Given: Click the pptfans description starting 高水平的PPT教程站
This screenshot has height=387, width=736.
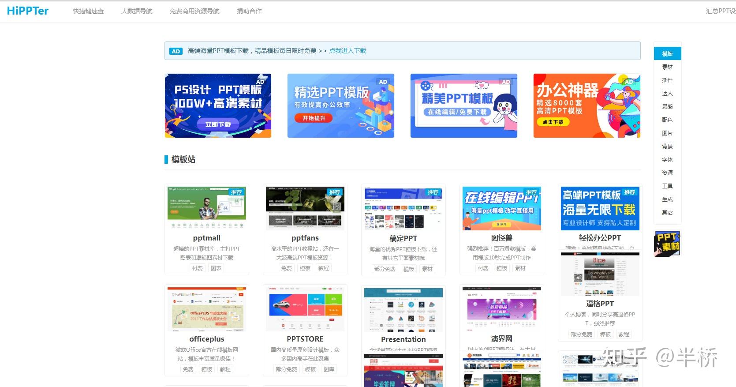Looking at the screenshot, I should (305, 253).
